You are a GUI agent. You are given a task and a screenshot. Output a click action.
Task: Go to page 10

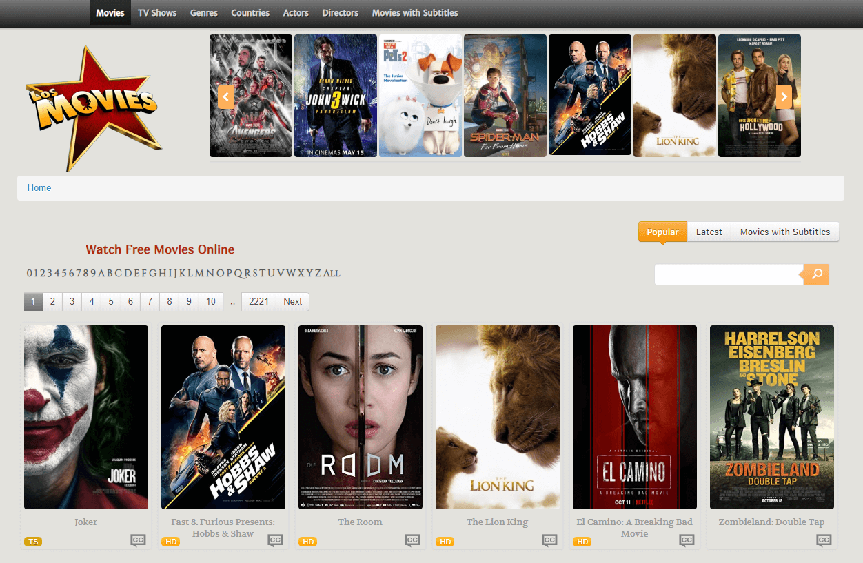(211, 301)
